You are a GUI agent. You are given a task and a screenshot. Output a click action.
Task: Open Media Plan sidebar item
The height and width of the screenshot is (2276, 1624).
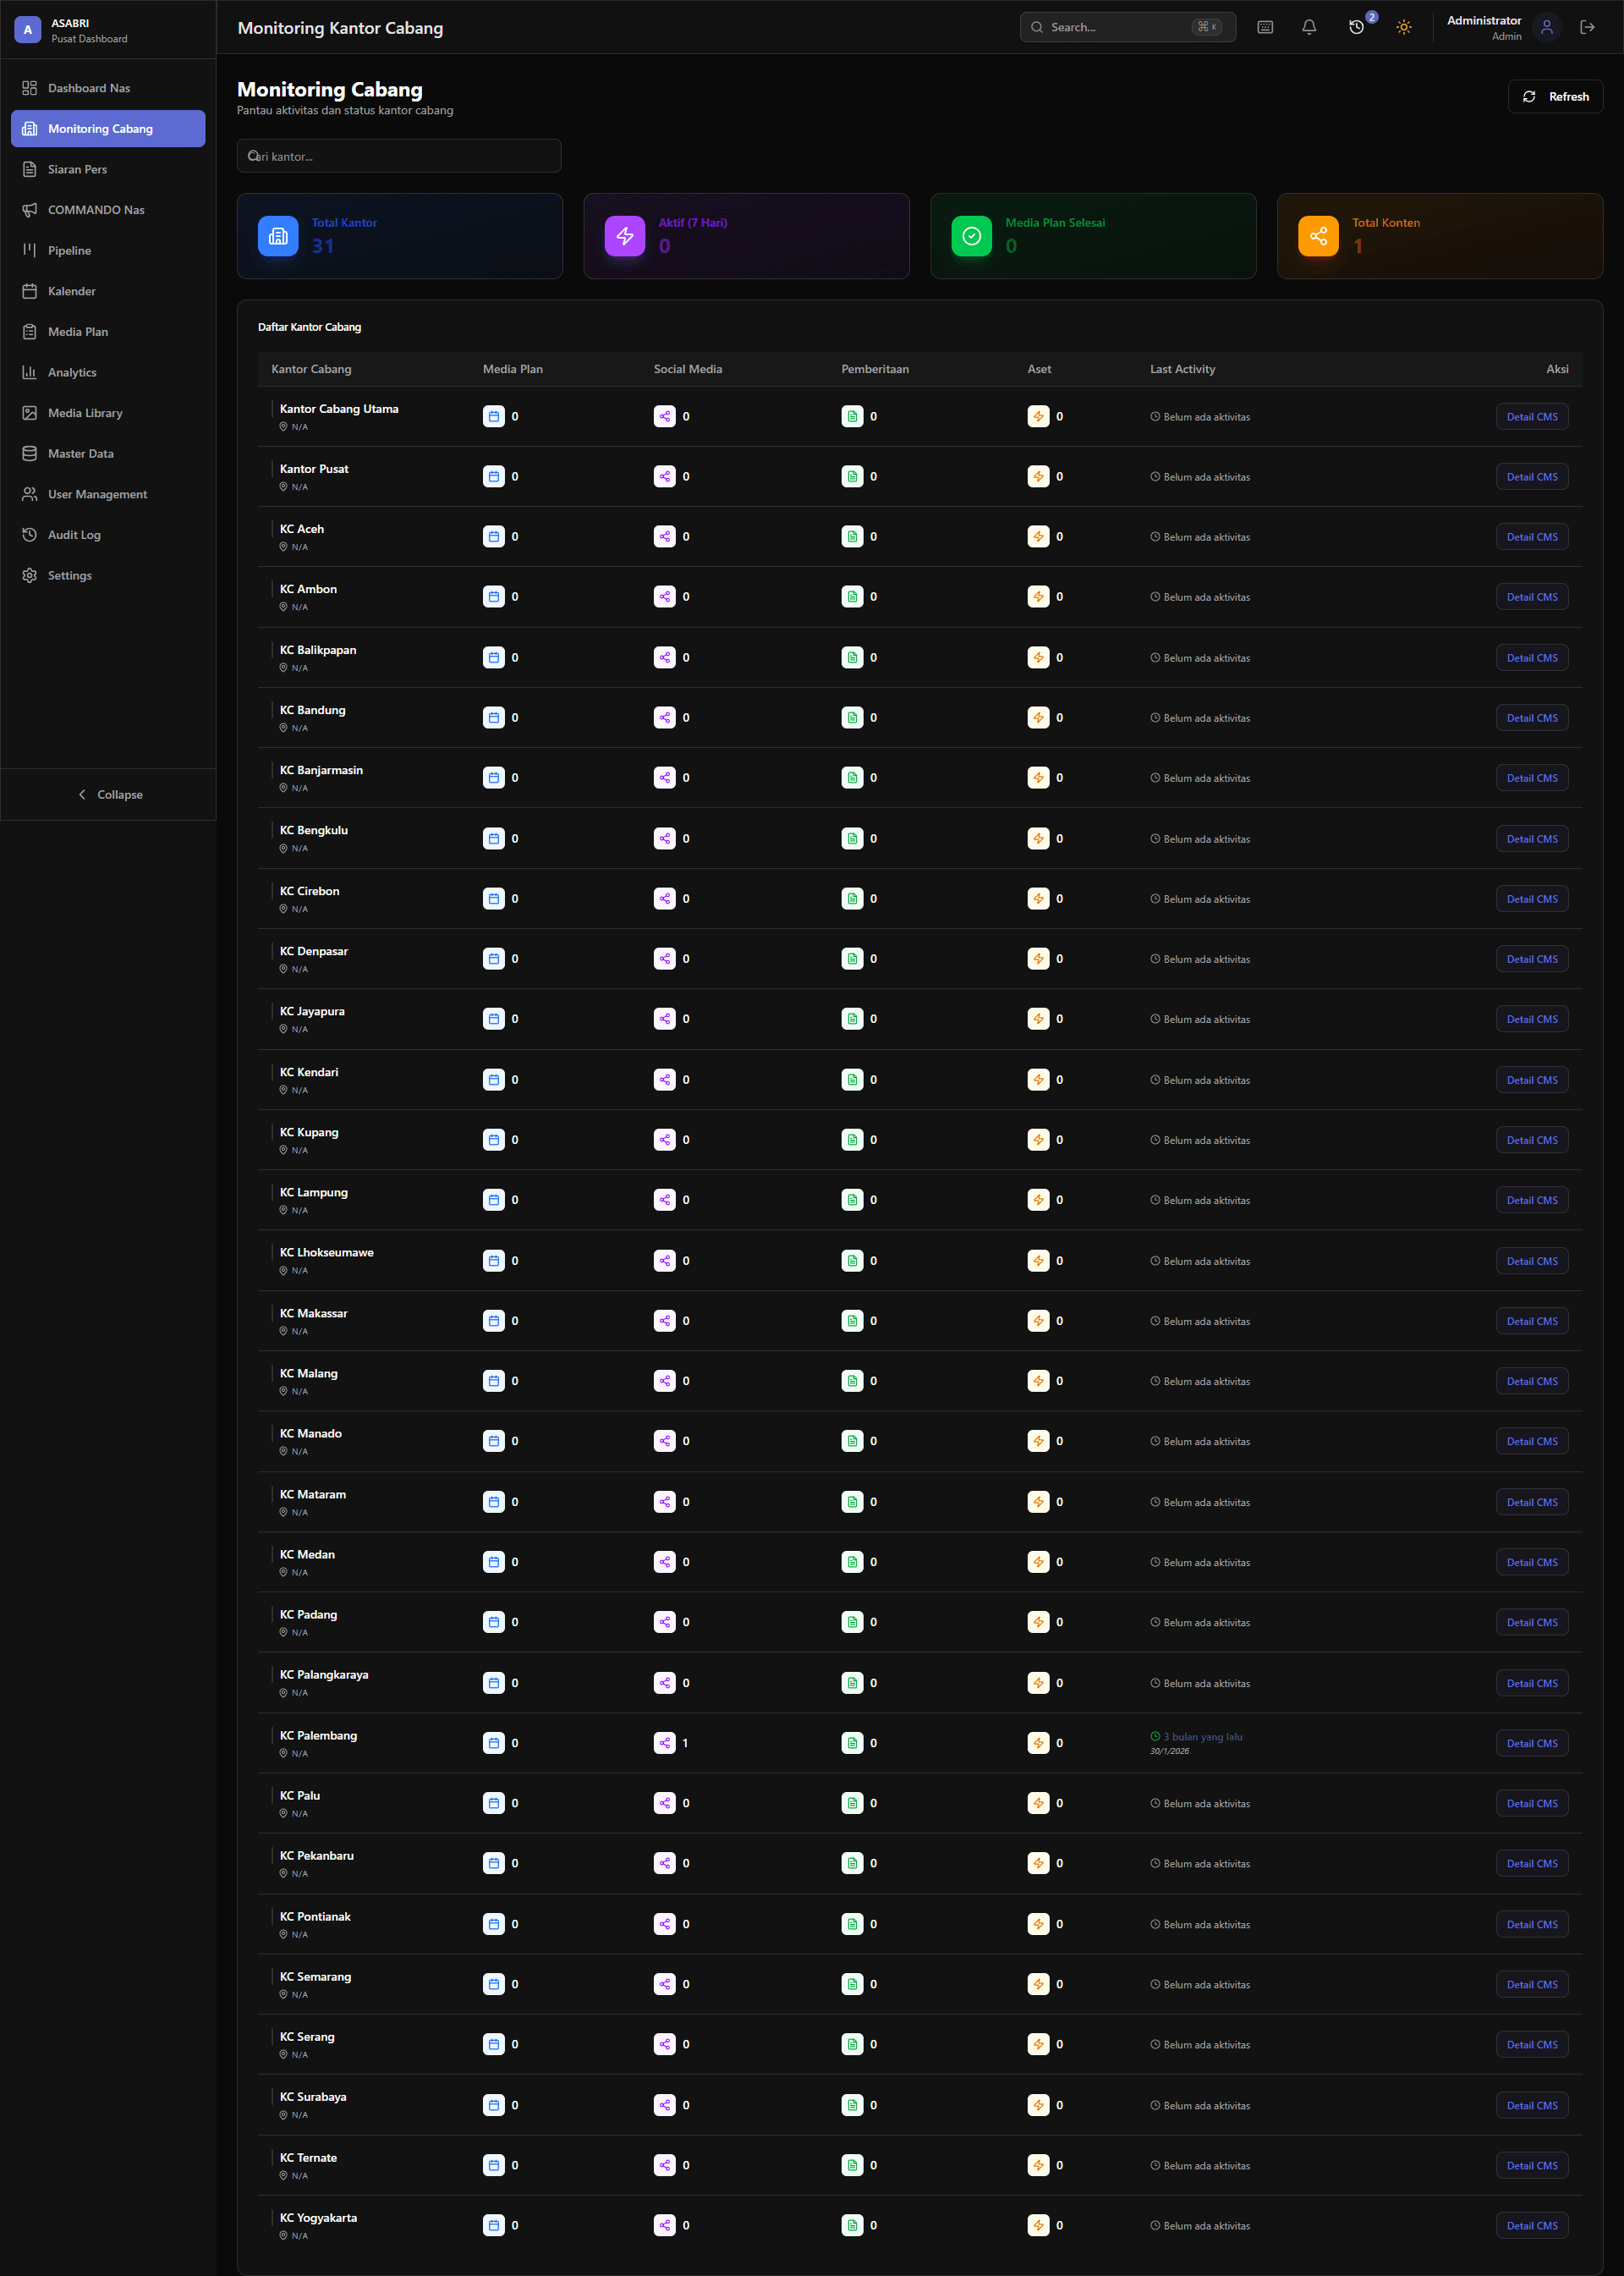coord(108,333)
